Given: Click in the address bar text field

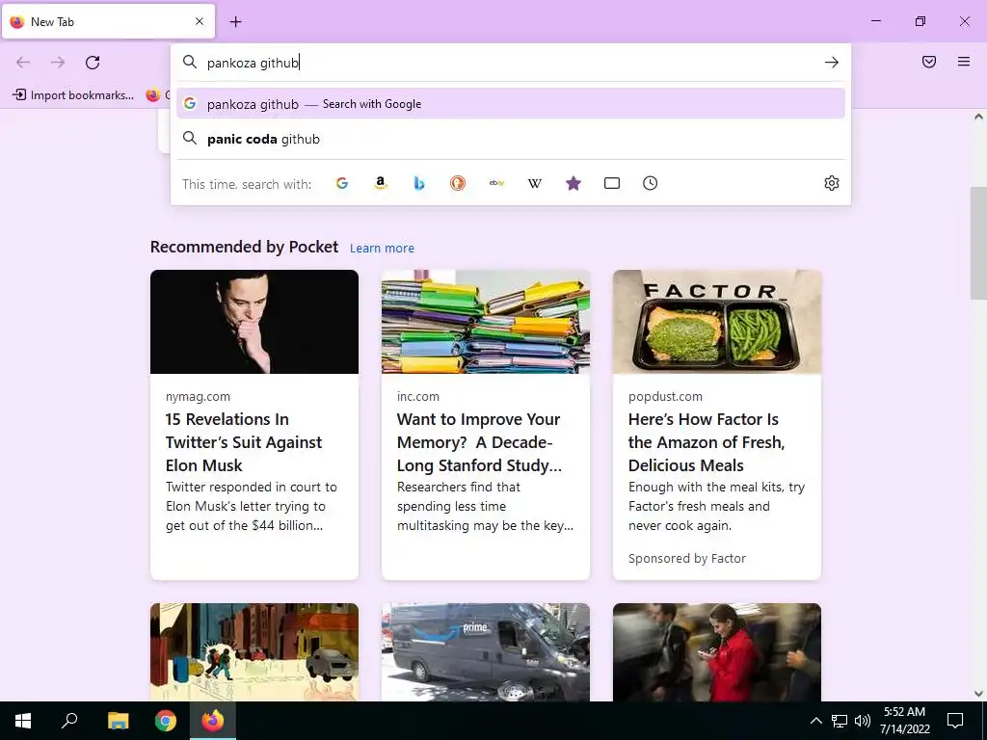Looking at the screenshot, I should [x=510, y=63].
